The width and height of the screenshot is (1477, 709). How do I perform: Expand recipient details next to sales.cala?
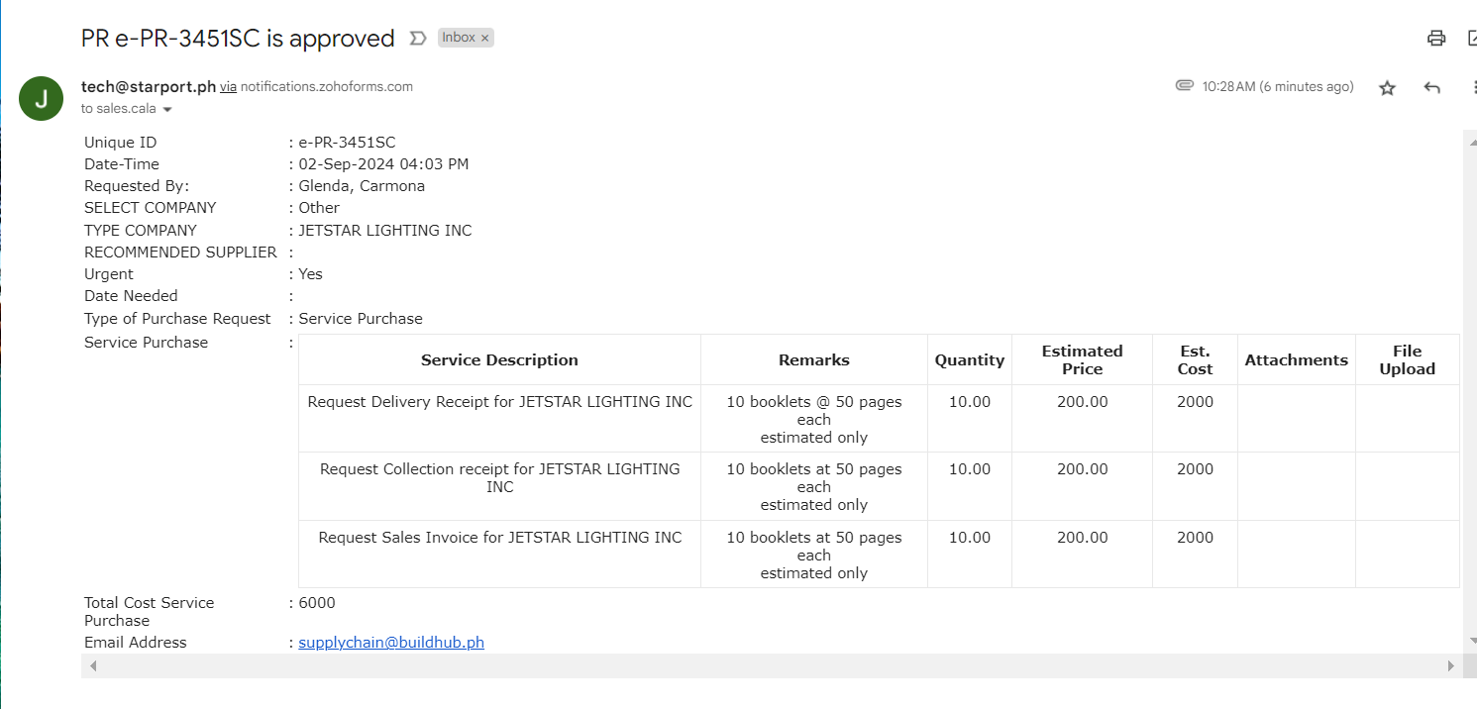point(167,109)
